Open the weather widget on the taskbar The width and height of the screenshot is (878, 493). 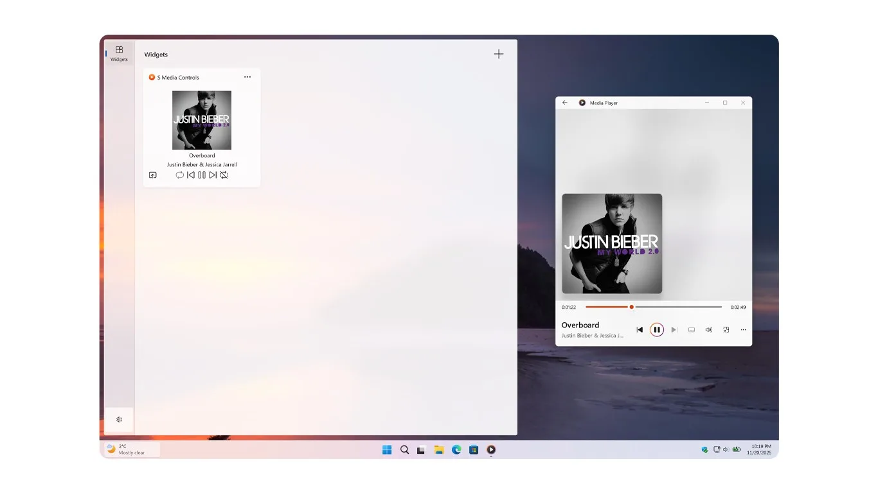click(132, 449)
